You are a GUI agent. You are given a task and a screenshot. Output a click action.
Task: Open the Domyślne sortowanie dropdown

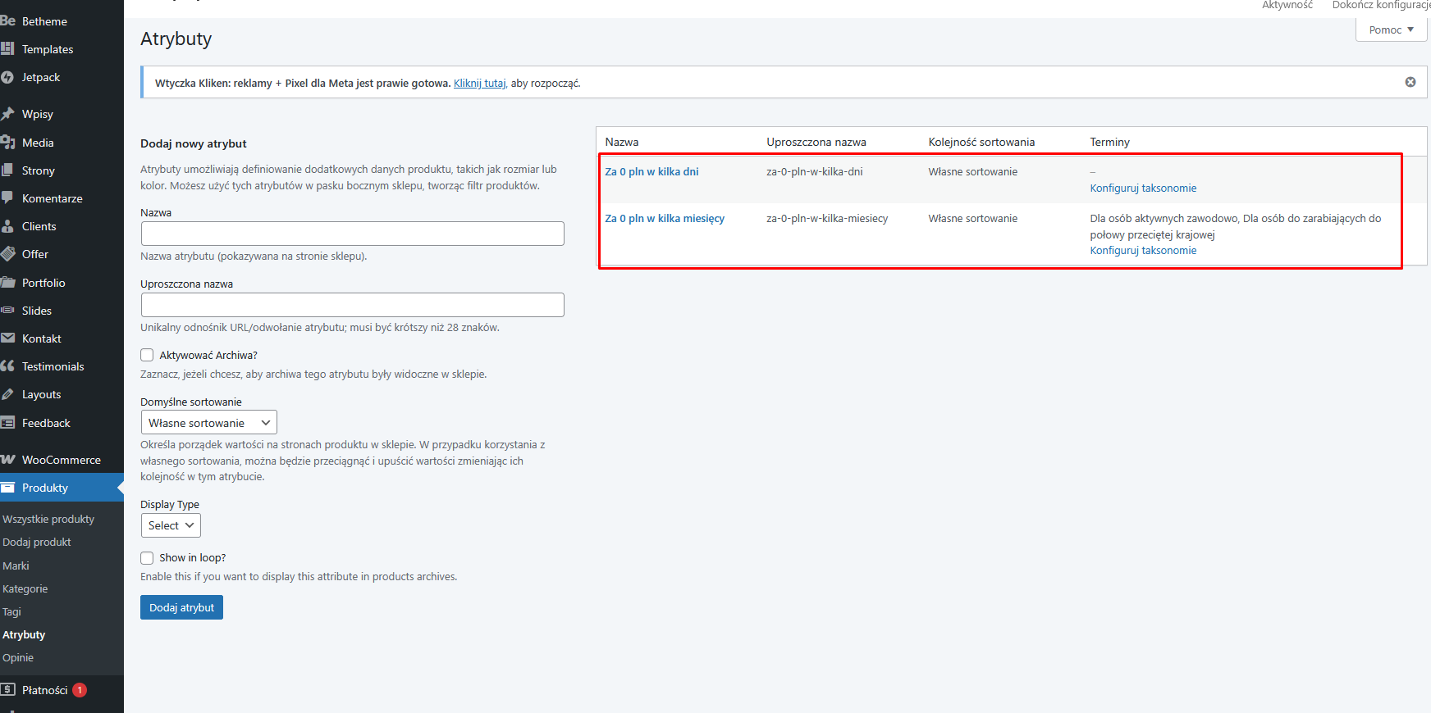pyautogui.click(x=208, y=423)
